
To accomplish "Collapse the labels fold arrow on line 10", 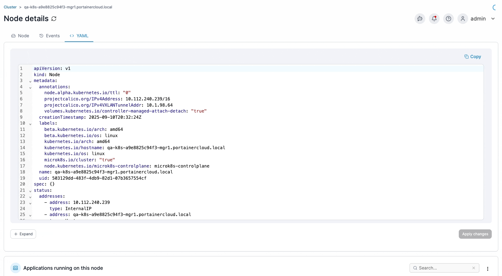I will [x=30, y=124].
